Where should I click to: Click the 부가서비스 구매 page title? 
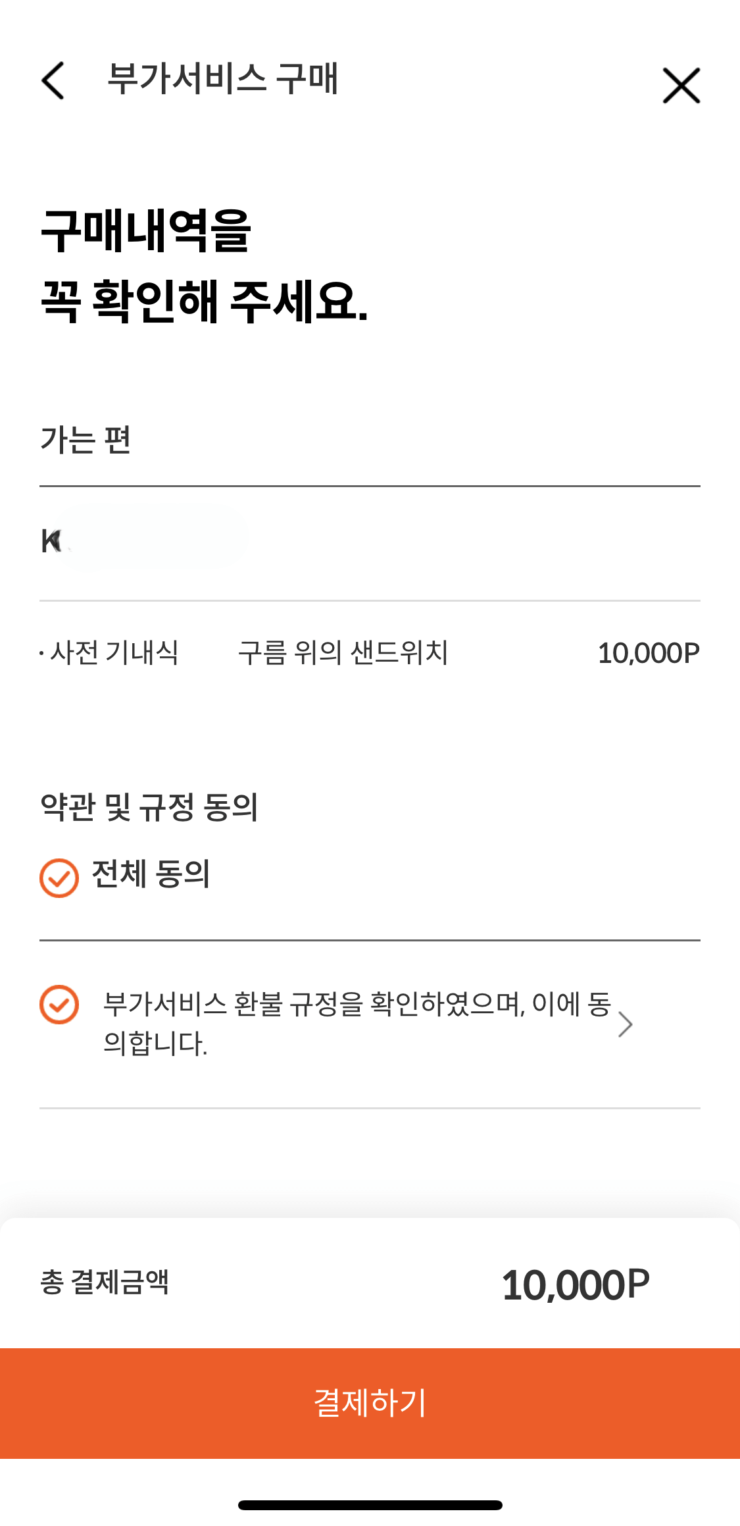(222, 79)
